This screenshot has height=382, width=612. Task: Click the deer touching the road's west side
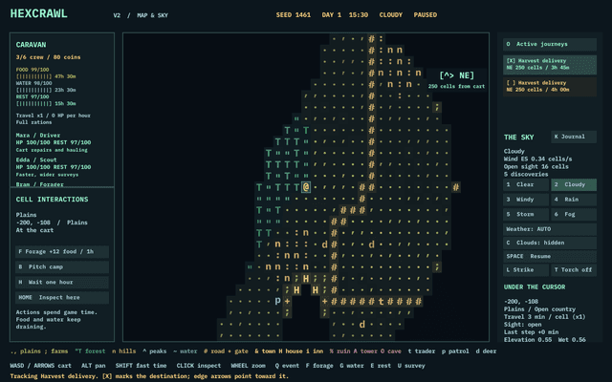324,244
